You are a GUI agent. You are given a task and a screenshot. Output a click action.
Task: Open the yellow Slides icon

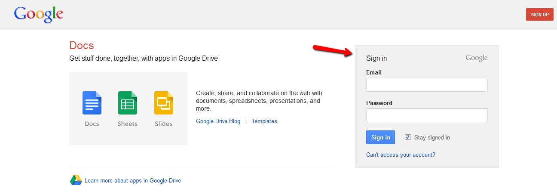click(x=164, y=103)
